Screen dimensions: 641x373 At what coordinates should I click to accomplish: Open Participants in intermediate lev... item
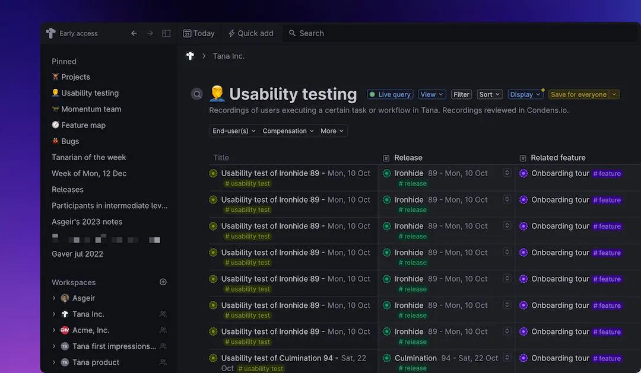[x=110, y=206]
